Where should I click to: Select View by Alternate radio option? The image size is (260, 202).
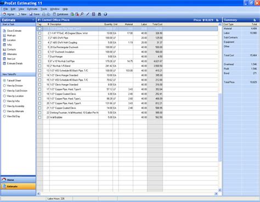click(4, 111)
